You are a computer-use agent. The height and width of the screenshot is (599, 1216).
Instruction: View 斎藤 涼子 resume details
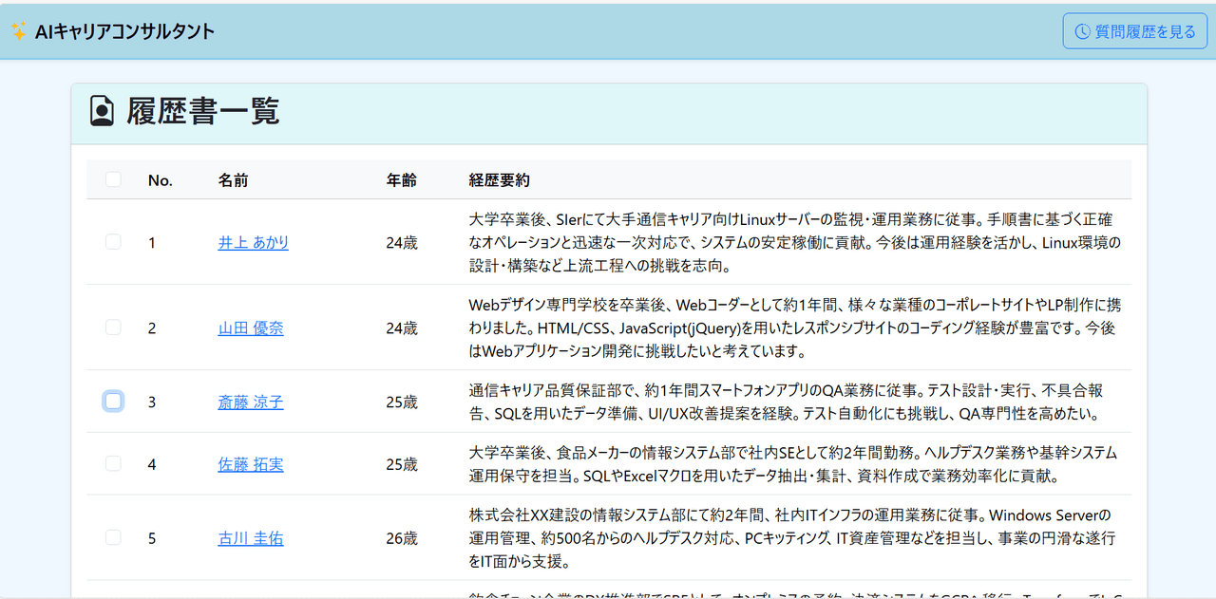[x=250, y=402]
